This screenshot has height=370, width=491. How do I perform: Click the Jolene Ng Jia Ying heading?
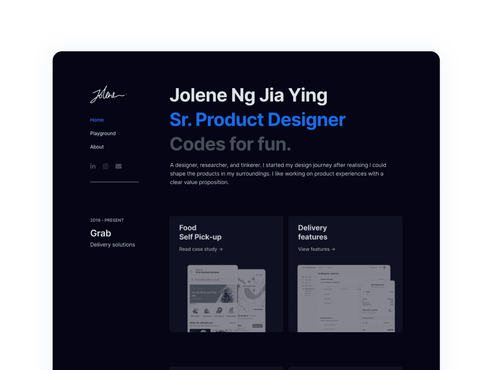248,95
